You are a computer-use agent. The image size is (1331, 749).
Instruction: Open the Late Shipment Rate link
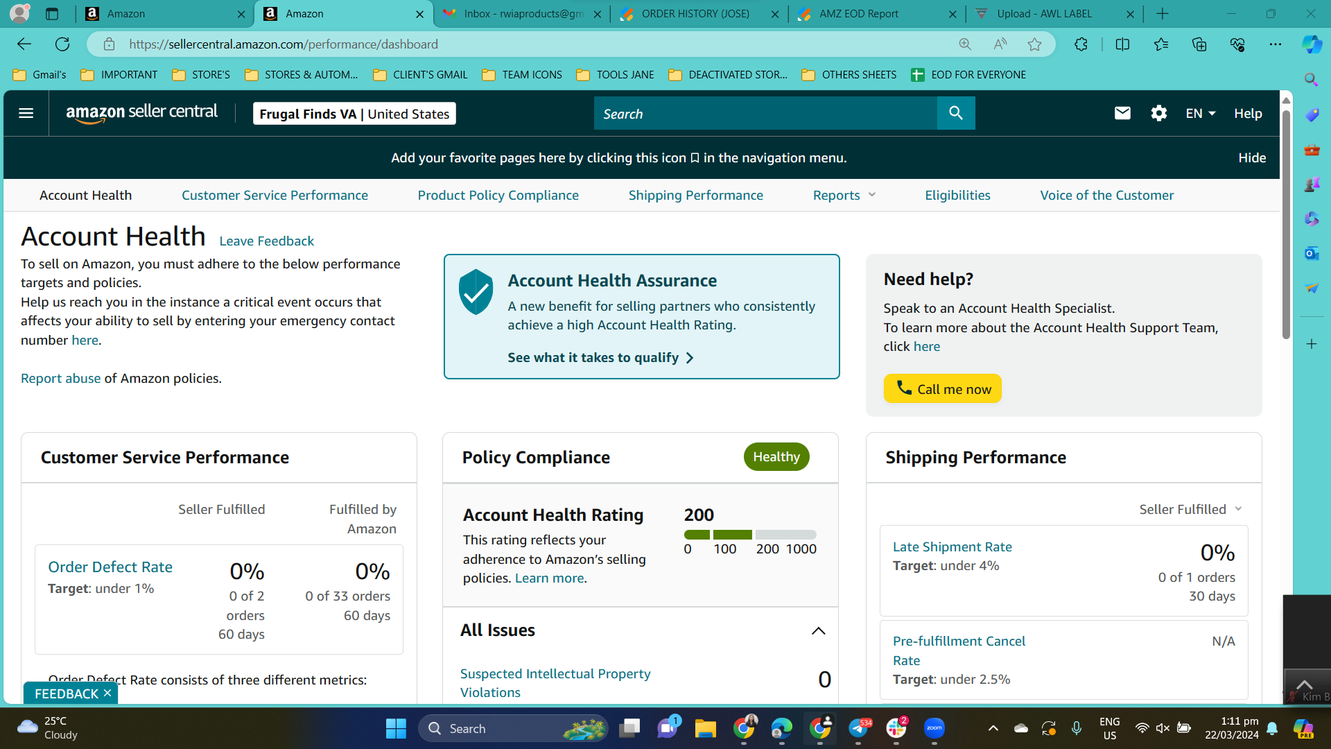[x=952, y=546]
